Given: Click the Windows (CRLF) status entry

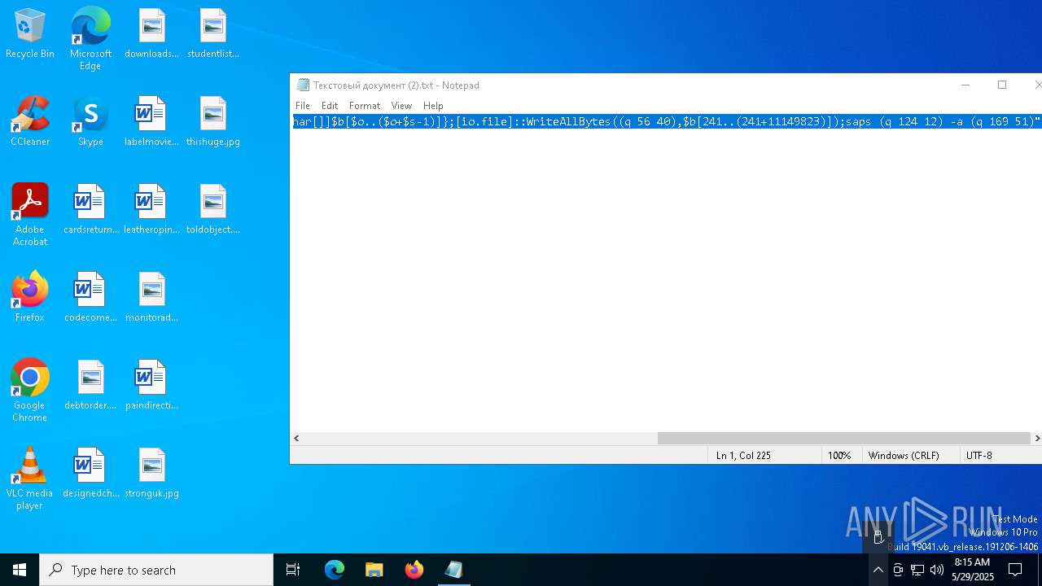Looking at the screenshot, I should (904, 456).
